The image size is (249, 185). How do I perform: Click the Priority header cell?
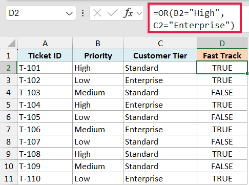(98, 55)
